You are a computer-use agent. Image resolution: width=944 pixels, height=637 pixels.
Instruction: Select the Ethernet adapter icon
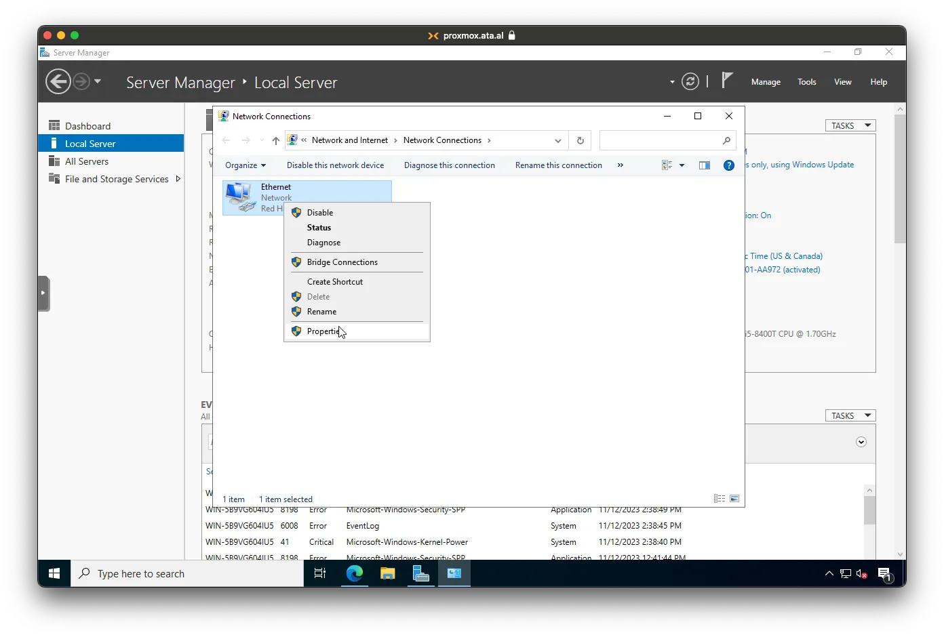tap(239, 197)
